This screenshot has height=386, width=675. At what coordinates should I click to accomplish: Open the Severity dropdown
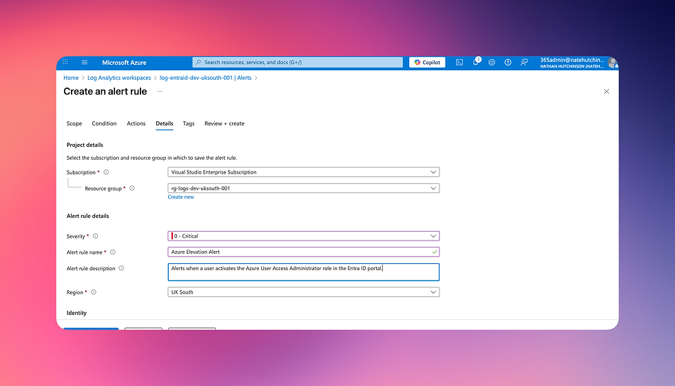(304, 236)
